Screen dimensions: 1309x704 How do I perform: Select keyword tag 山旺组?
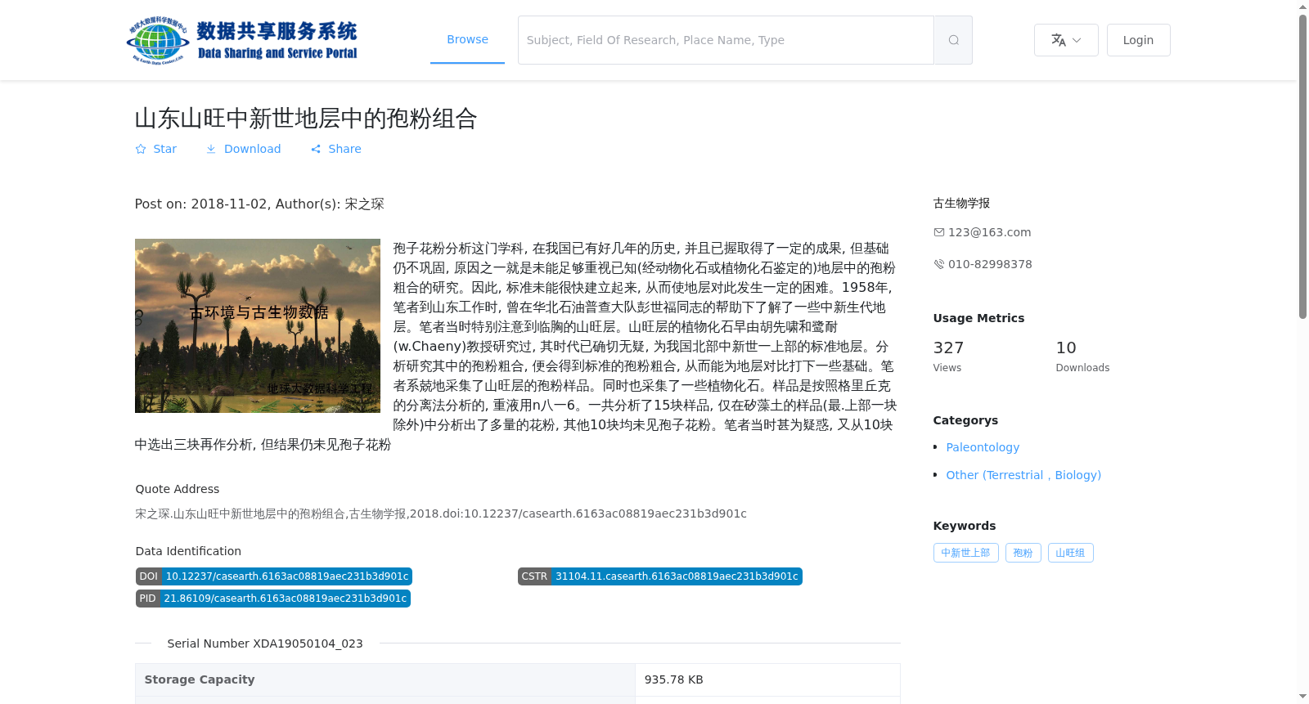click(x=1070, y=553)
